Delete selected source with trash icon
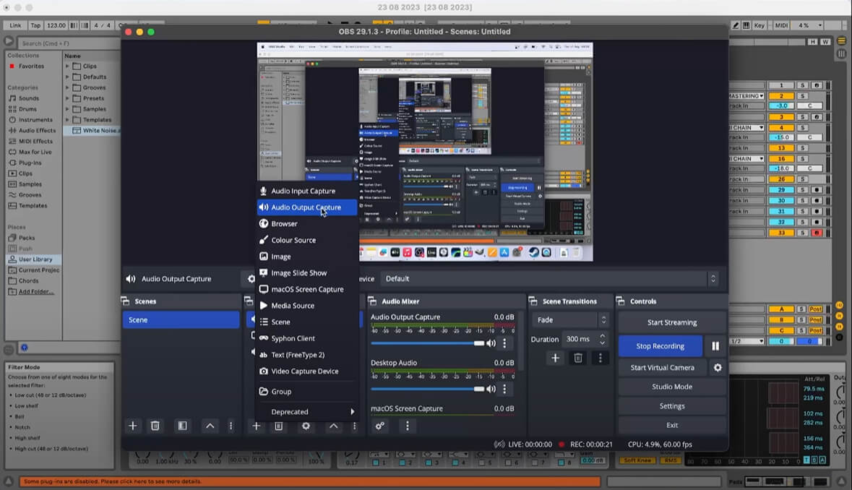 pyautogui.click(x=279, y=426)
